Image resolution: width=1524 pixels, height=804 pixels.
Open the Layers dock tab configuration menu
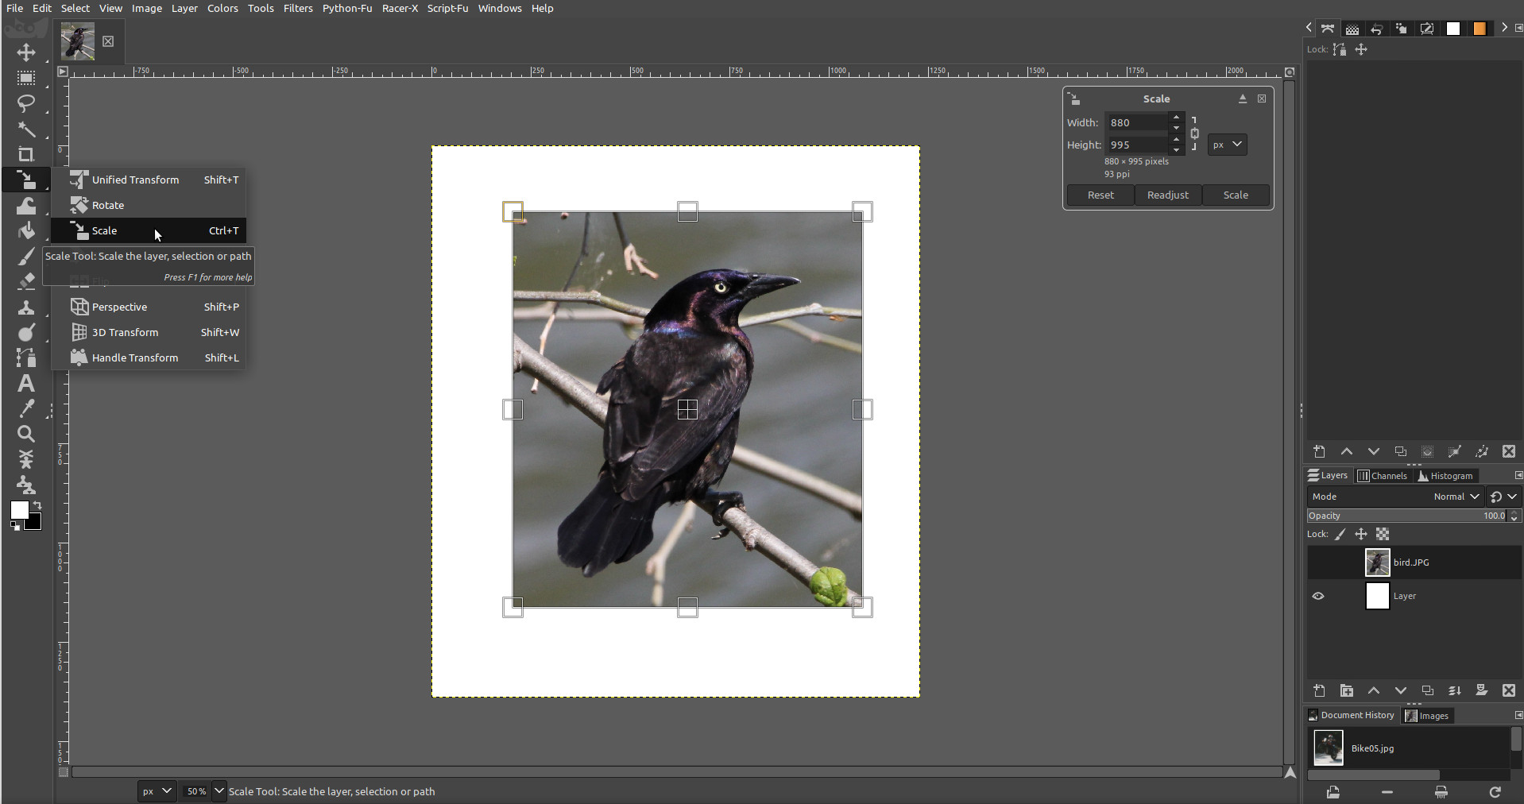(x=1518, y=475)
